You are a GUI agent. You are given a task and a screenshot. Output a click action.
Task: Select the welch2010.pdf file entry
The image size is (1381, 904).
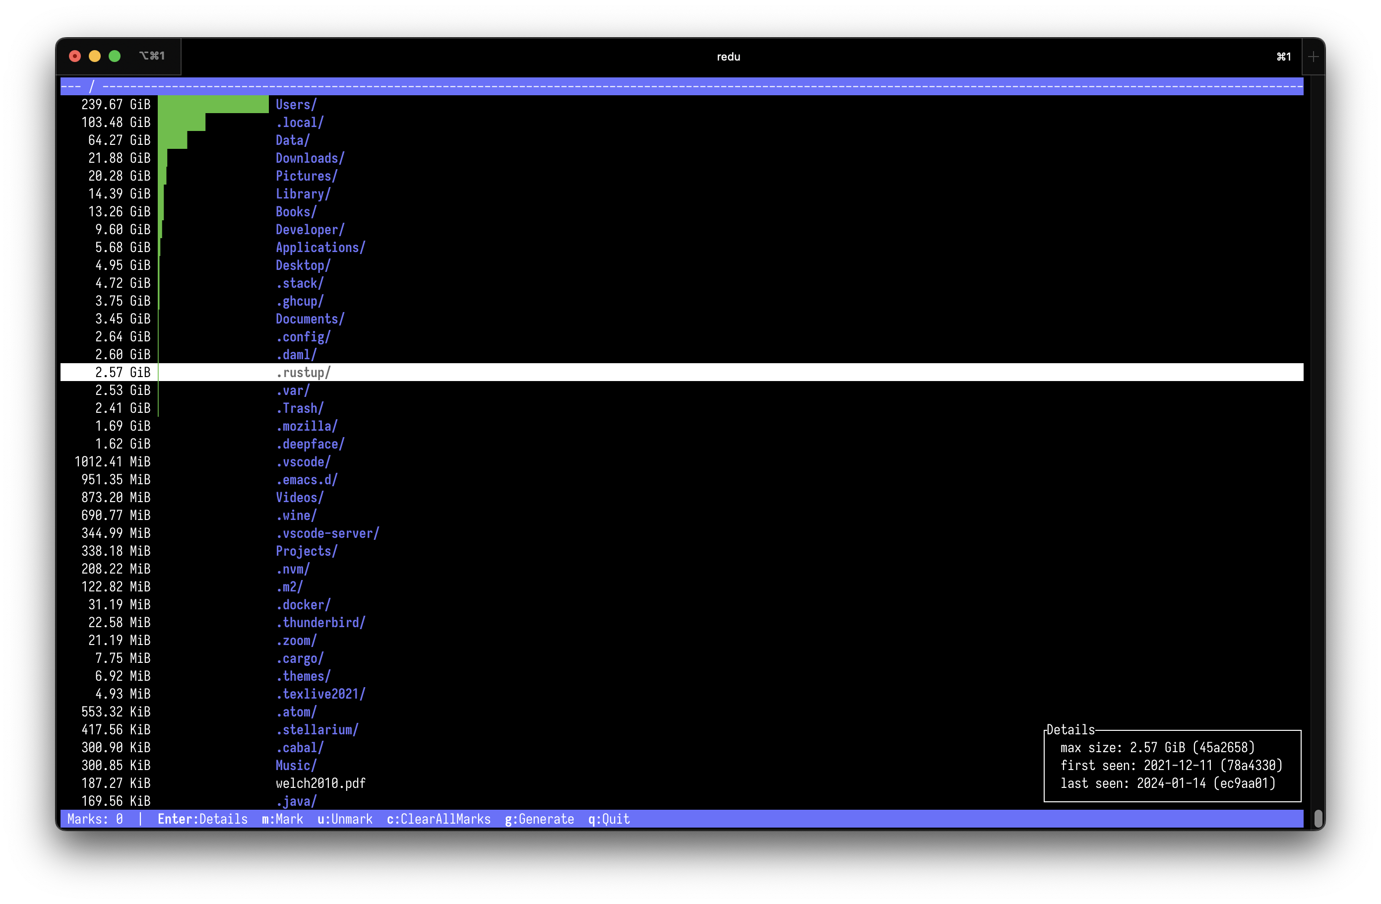pyautogui.click(x=320, y=783)
